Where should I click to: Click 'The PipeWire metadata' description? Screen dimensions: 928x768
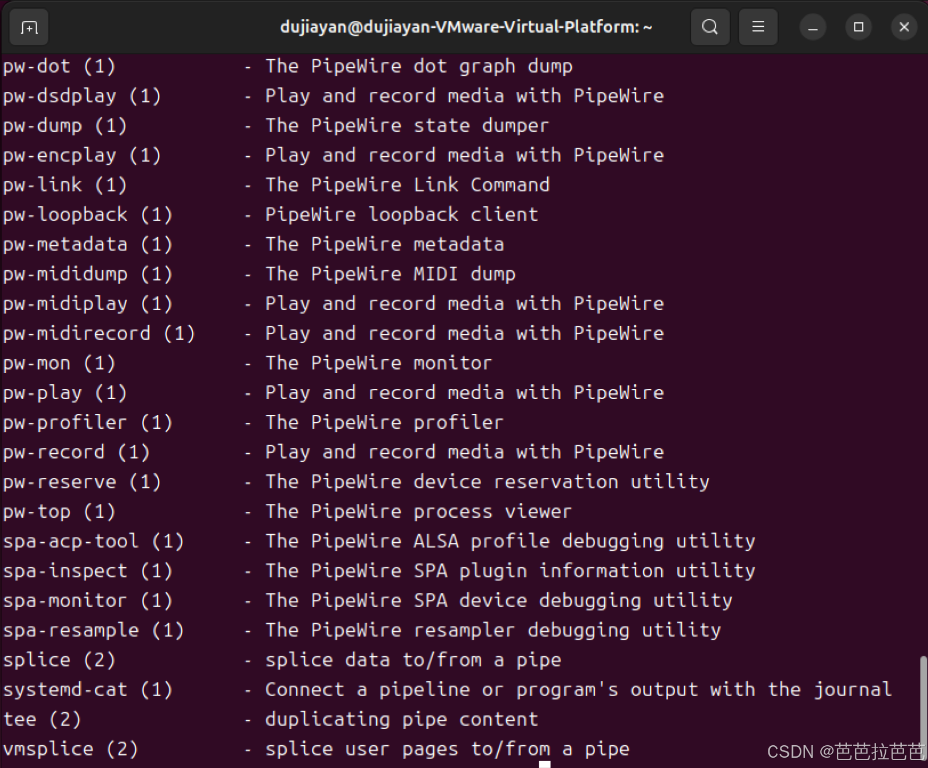tap(385, 245)
